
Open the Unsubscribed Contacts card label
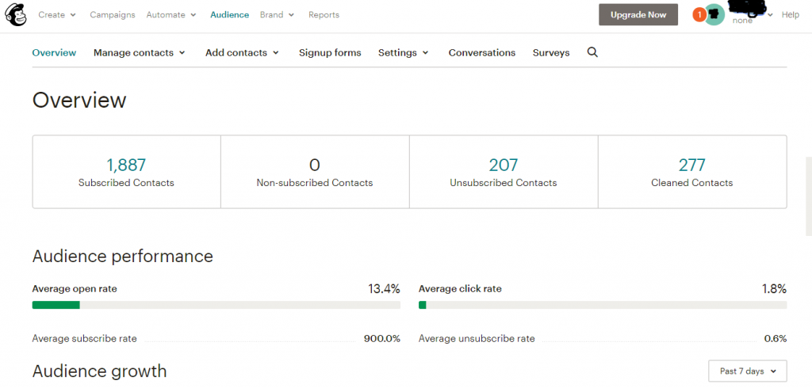coord(504,183)
